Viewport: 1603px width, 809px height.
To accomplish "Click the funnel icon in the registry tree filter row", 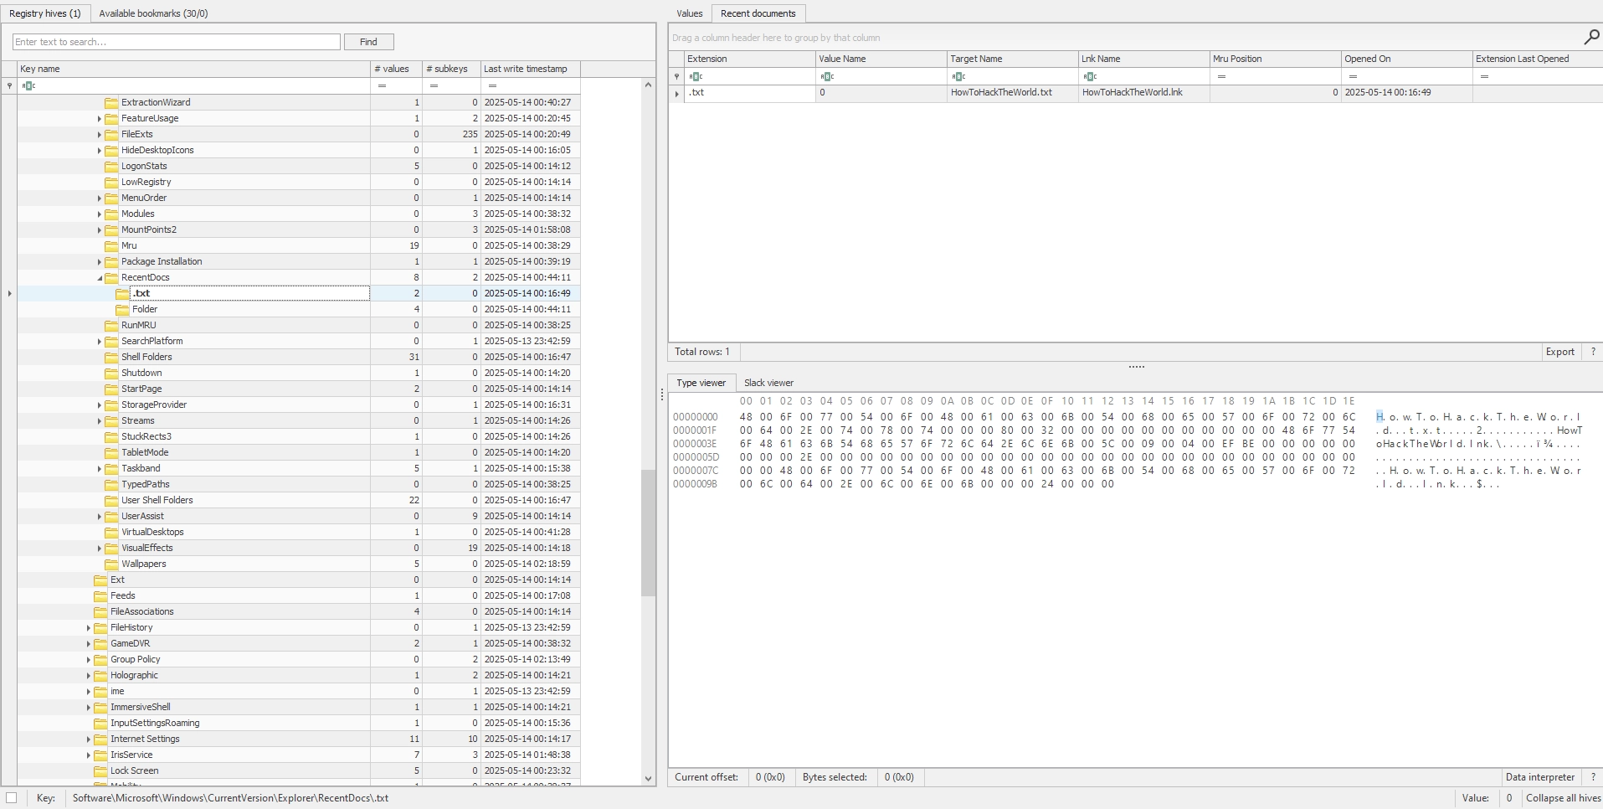I will click(9, 85).
